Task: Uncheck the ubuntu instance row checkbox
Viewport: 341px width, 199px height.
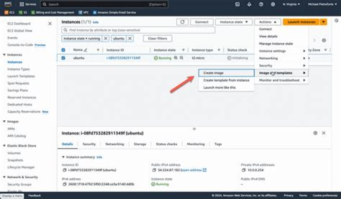Action: coord(63,58)
